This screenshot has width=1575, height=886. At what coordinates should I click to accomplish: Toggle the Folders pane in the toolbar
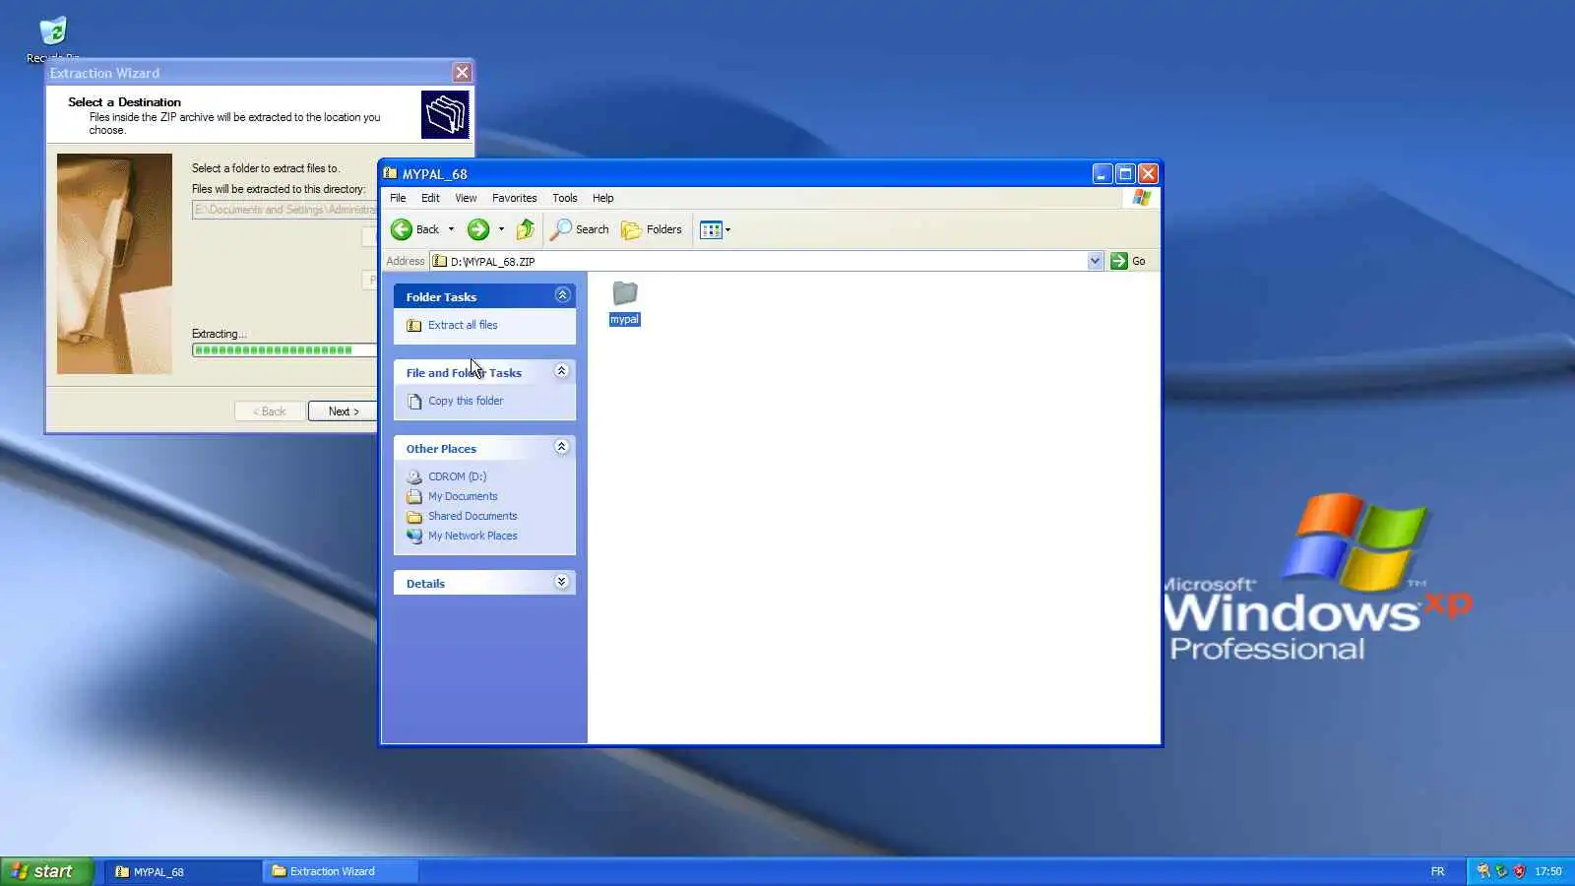coord(652,229)
